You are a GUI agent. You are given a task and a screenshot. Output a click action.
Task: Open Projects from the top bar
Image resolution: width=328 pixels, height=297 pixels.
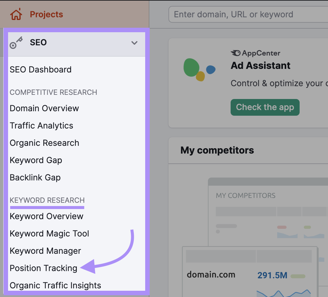point(46,14)
